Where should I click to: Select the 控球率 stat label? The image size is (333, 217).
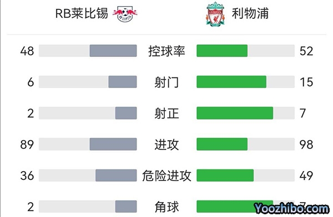167,51
